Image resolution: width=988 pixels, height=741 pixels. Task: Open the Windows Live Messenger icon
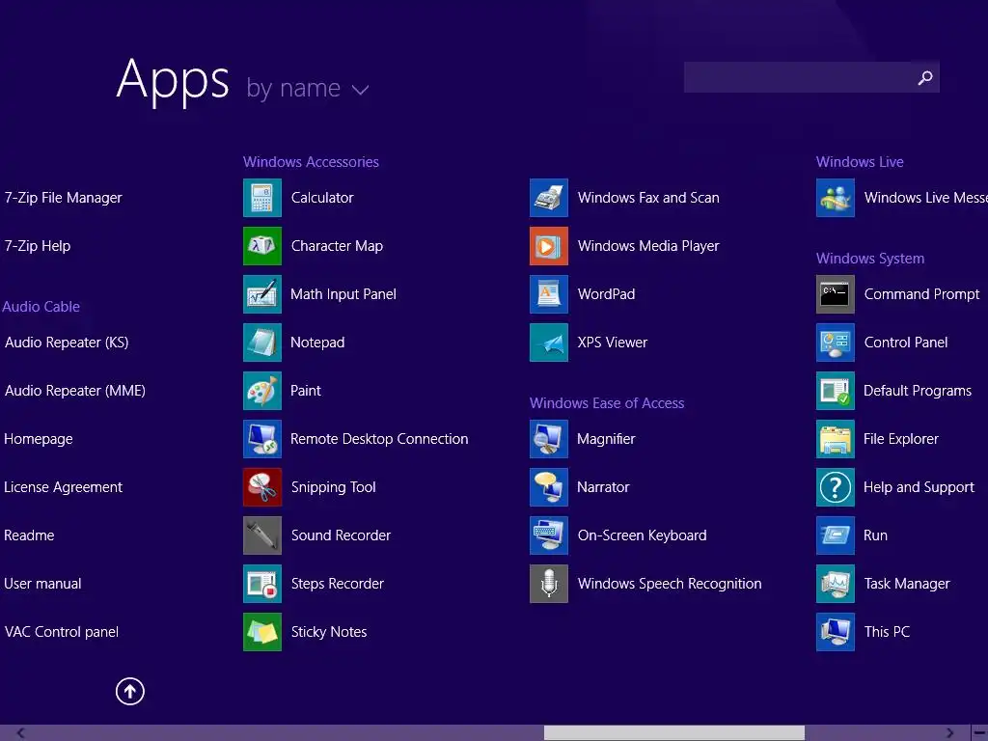pyautogui.click(x=836, y=198)
